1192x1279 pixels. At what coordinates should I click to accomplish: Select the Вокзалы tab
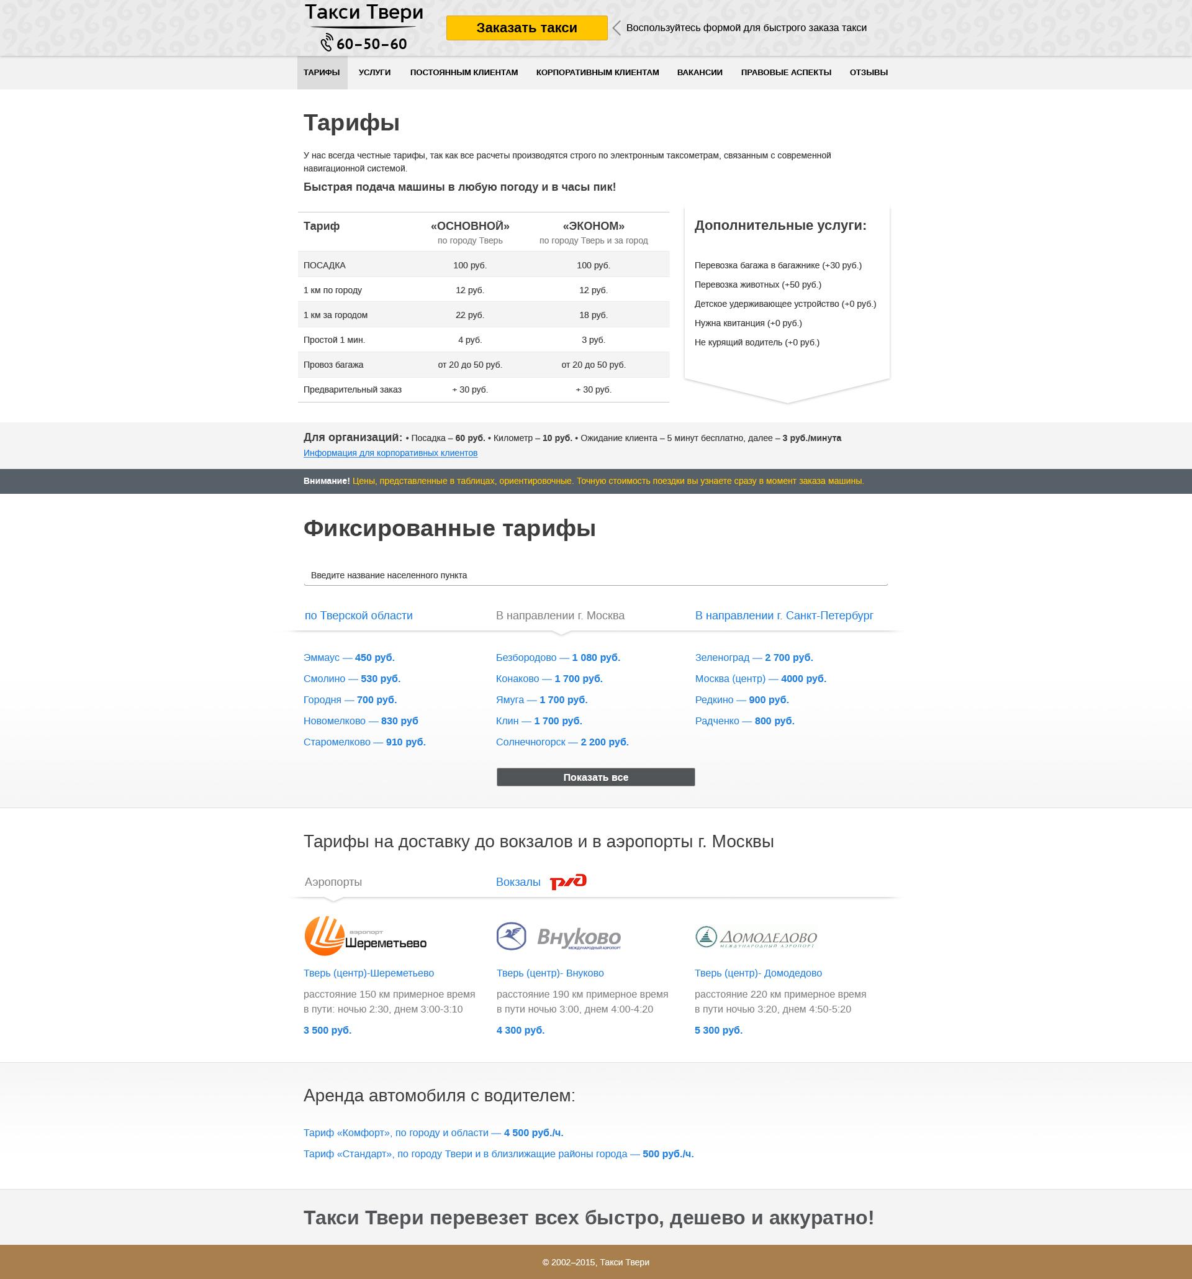tap(518, 882)
